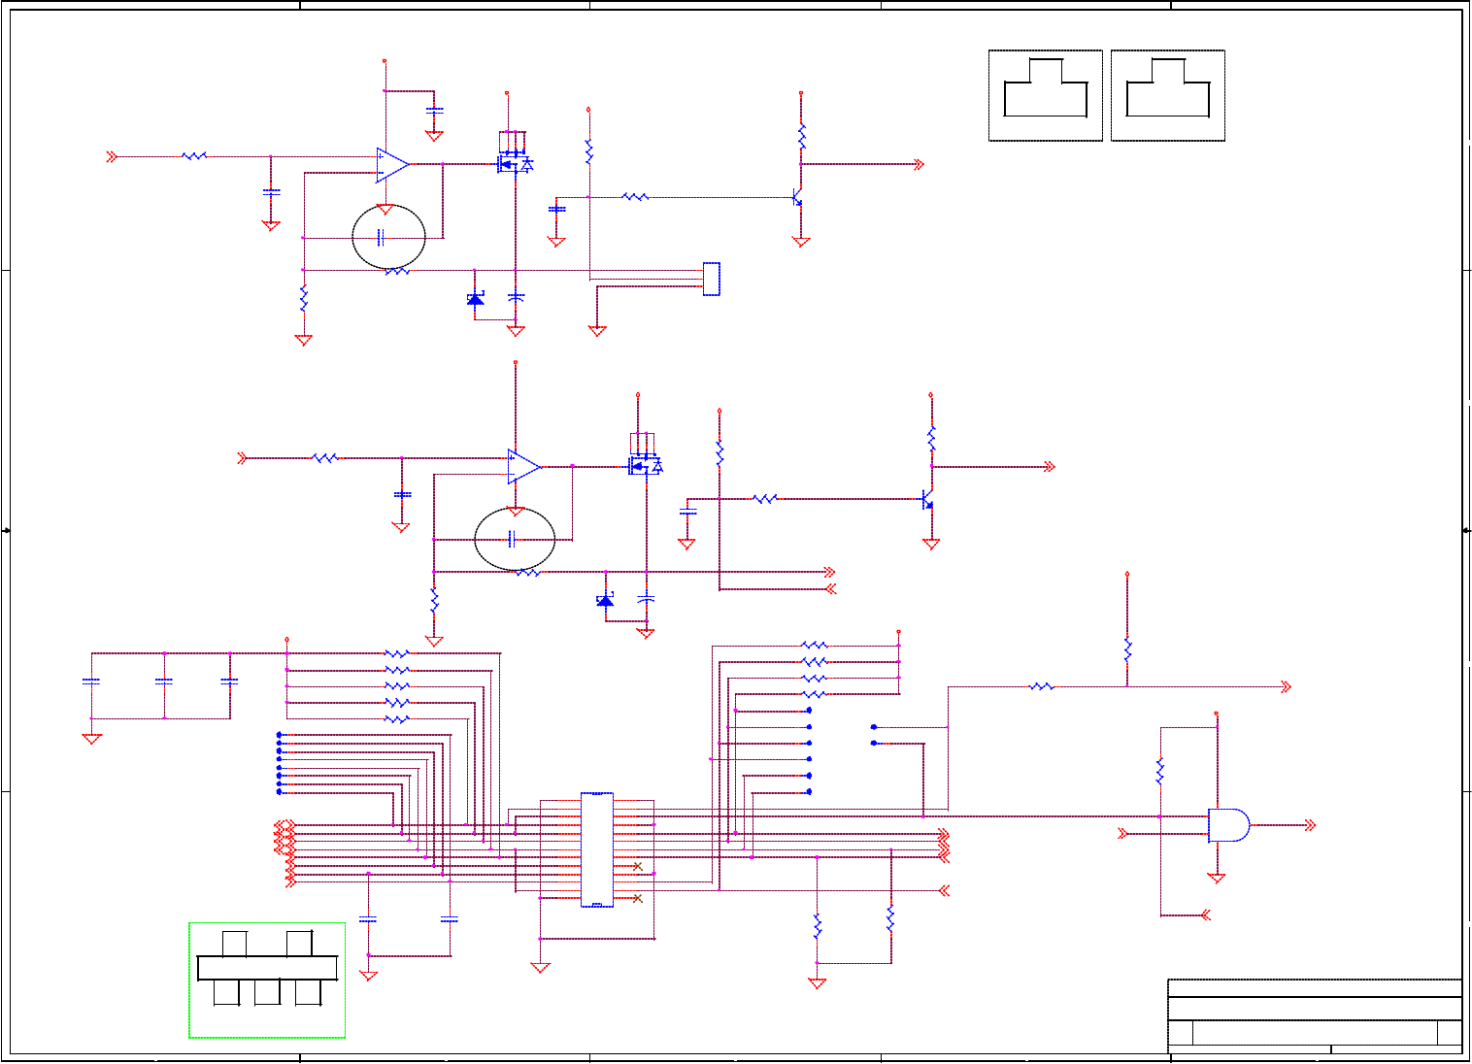Select the upper op-amp triangle symbol

pos(392,165)
